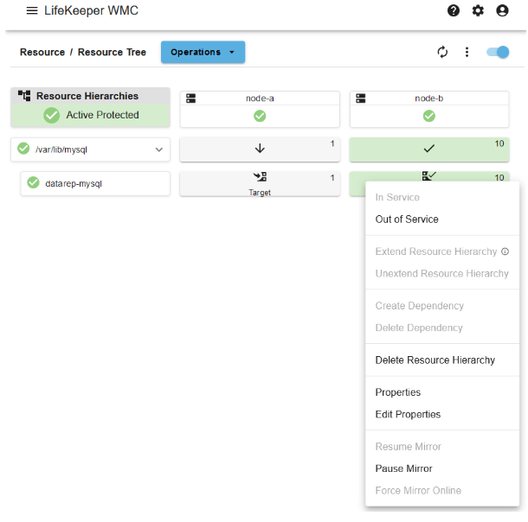This screenshot has width=528, height=522.
Task: Click the help question mark icon
Action: pyautogui.click(x=454, y=10)
